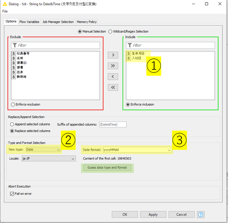228x223 pixels.
Task: Click the Cancel button
Action: point(181,214)
